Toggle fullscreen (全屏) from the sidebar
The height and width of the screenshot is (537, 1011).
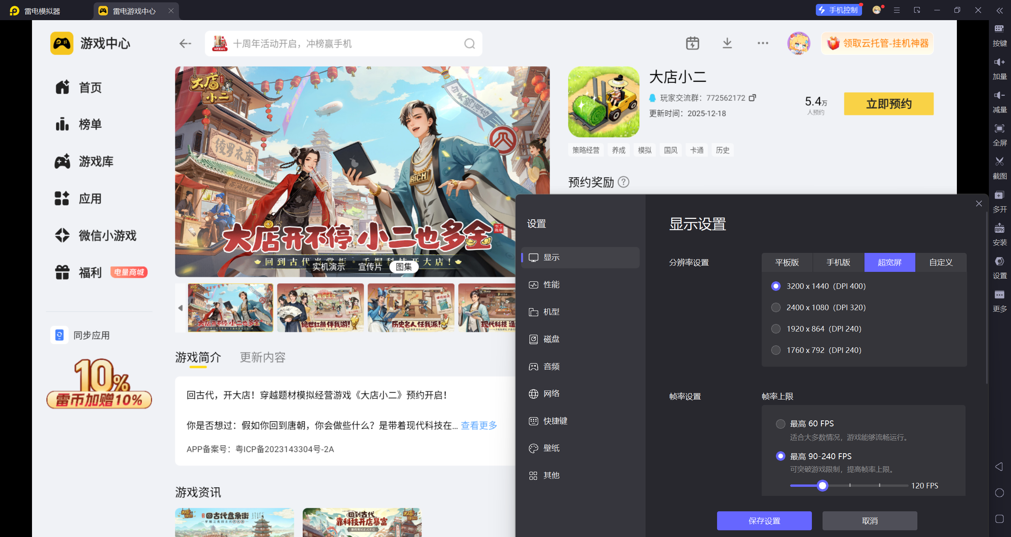pyautogui.click(x=999, y=128)
